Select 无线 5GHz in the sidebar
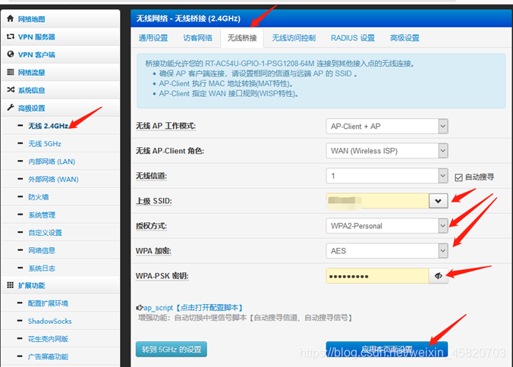Screen dimensions: 513x367 click(45, 143)
